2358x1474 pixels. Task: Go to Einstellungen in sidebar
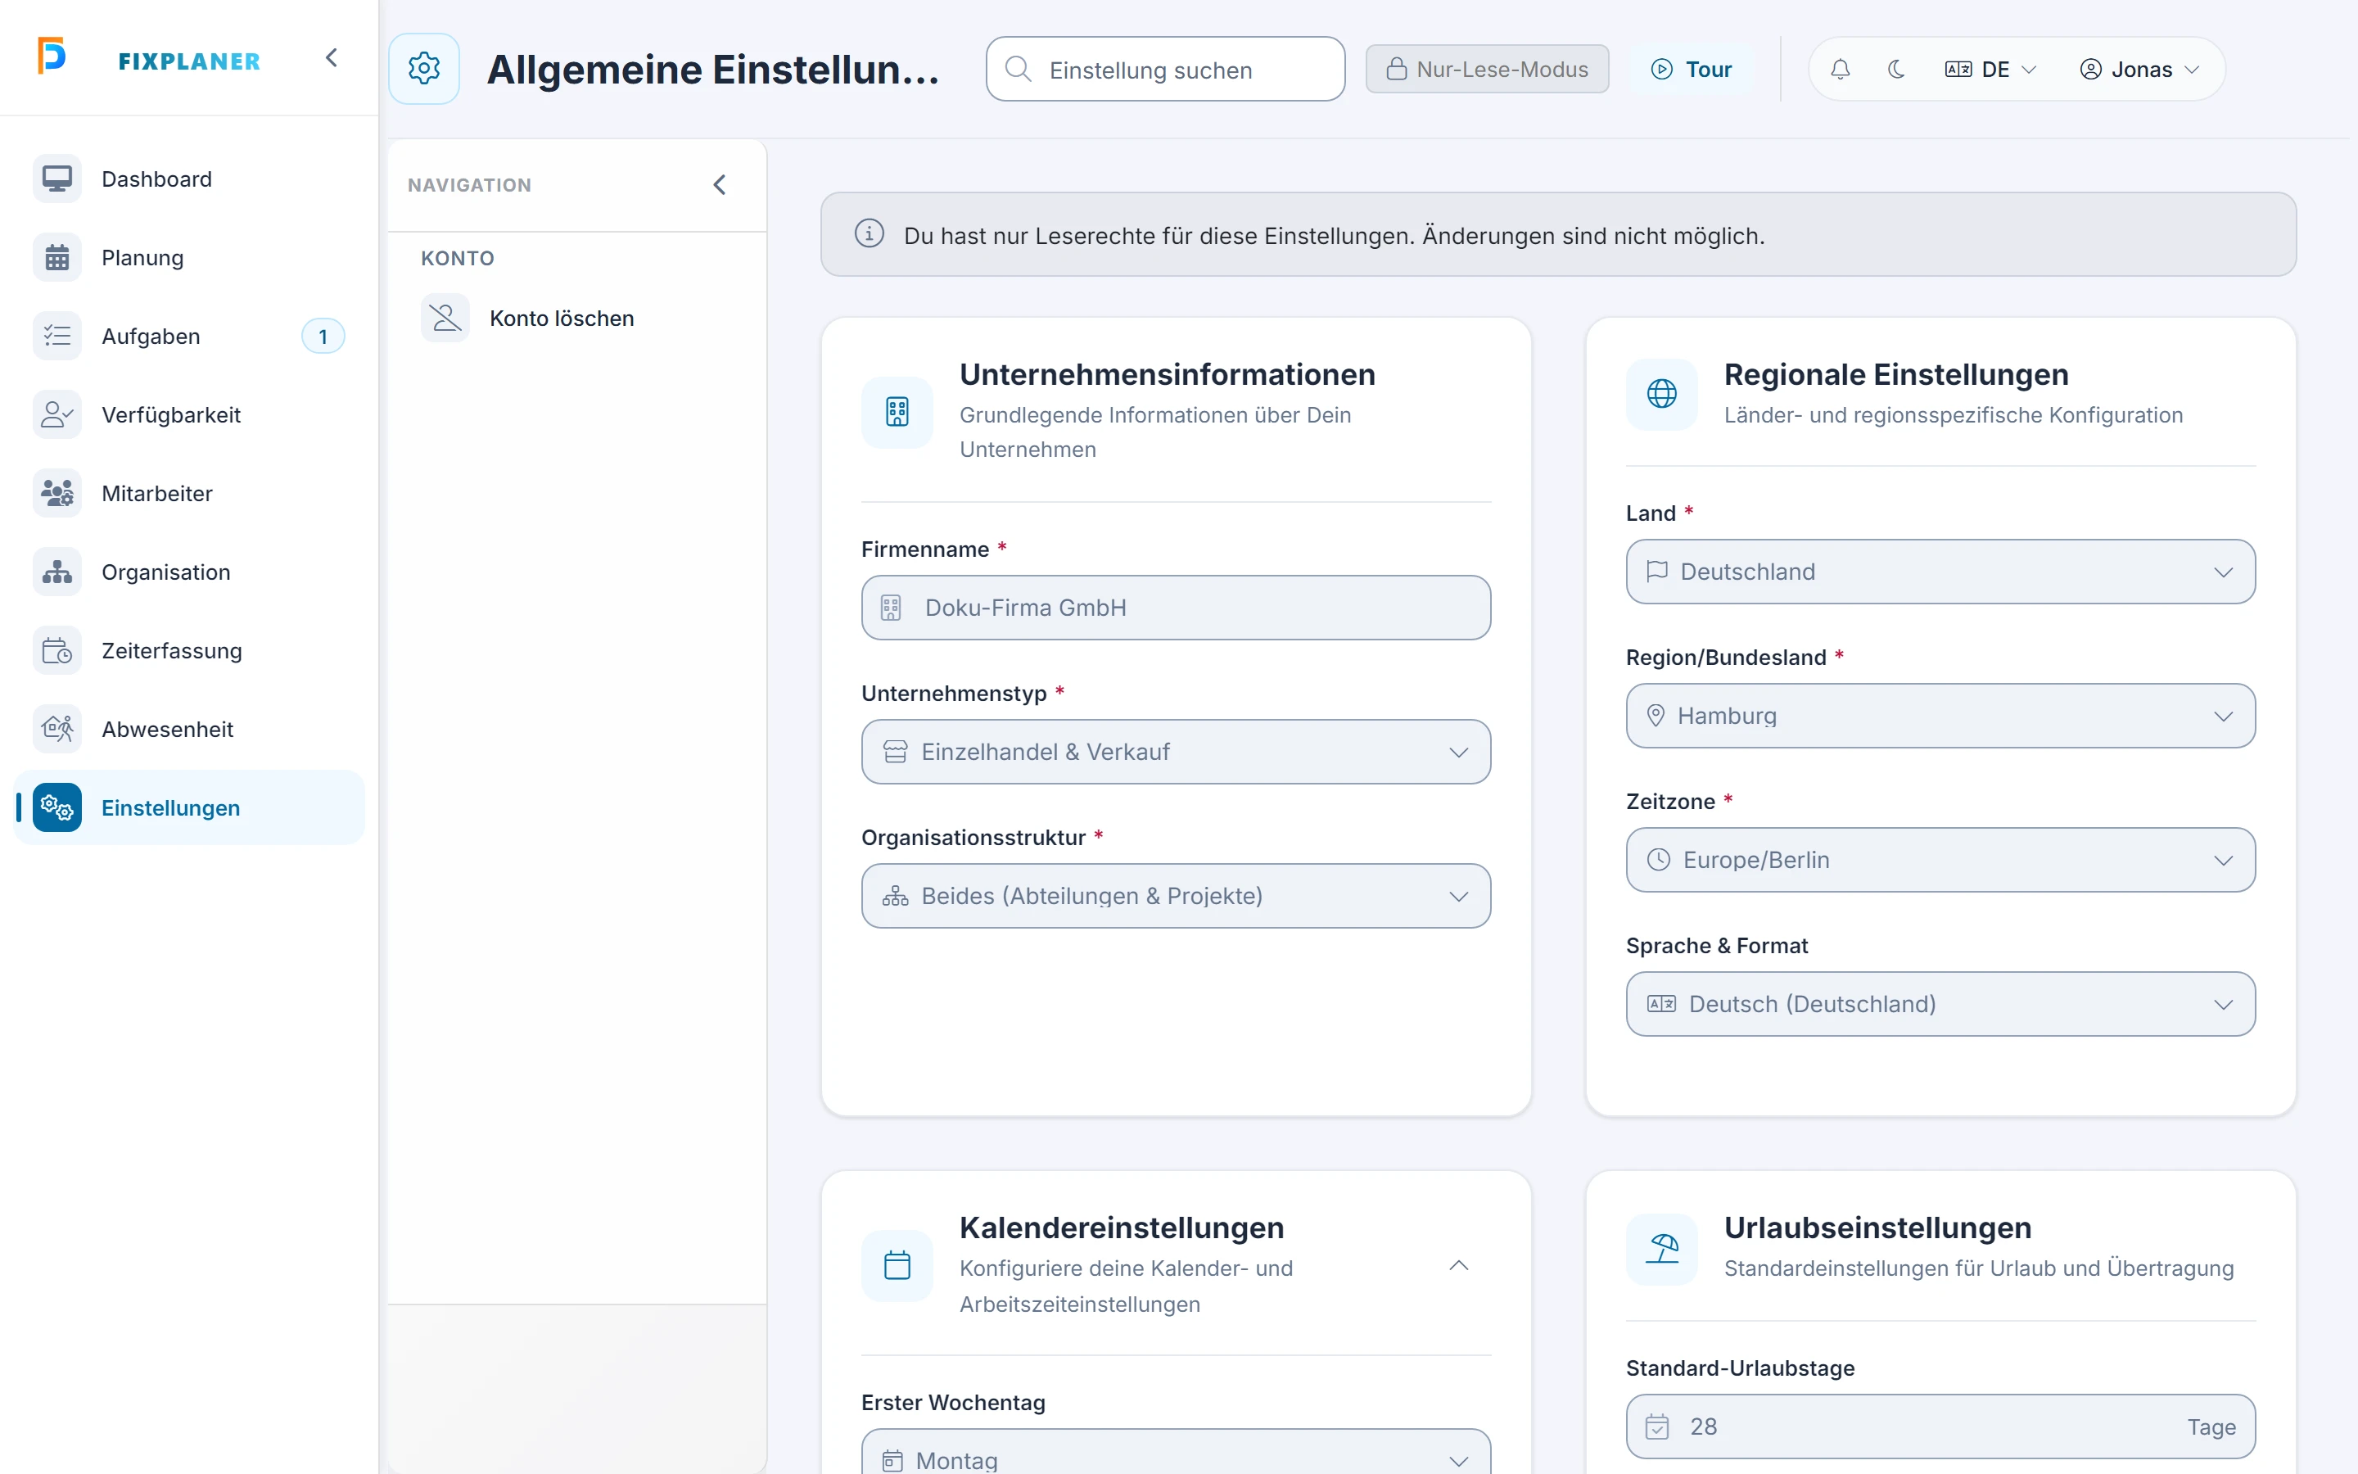[x=189, y=807]
